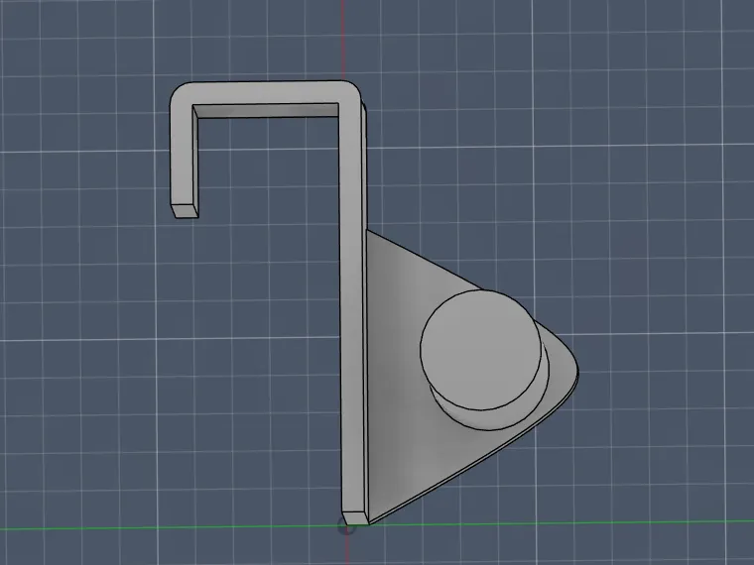Click the hook's top horizontal bar
The height and width of the screenshot is (565, 754).
tap(265, 92)
